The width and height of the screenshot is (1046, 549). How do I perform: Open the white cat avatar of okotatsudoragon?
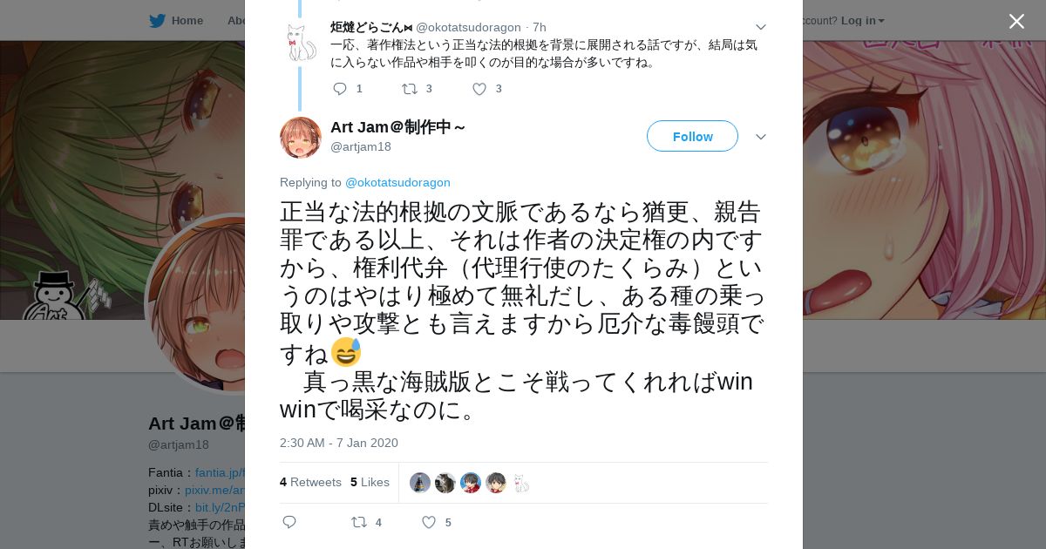pyautogui.click(x=301, y=43)
